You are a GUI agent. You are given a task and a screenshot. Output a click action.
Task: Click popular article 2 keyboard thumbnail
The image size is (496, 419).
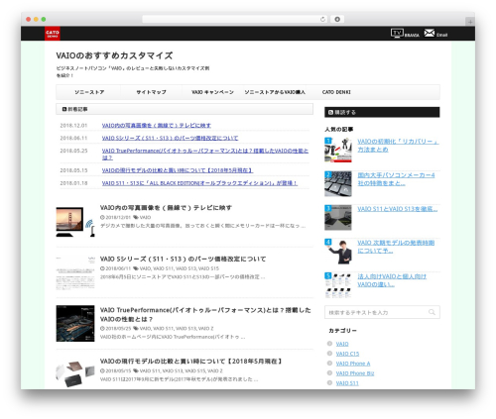coord(338,184)
